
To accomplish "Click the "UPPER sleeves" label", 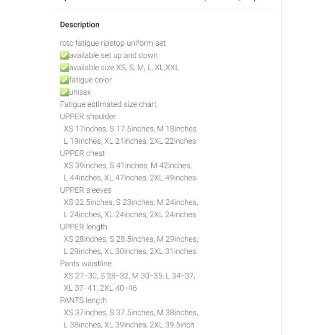I will coord(85,190).
